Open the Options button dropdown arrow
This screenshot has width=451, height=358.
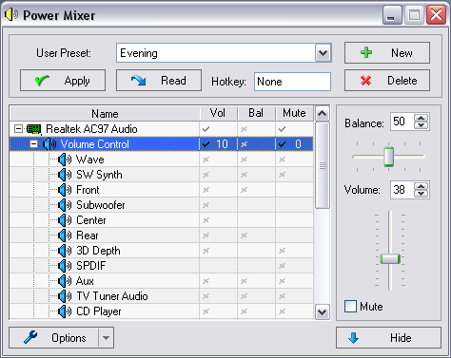pos(106,338)
